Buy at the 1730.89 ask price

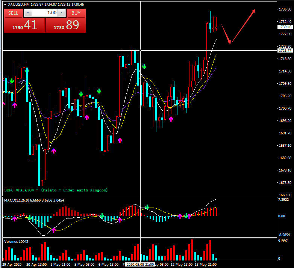(x=66, y=26)
